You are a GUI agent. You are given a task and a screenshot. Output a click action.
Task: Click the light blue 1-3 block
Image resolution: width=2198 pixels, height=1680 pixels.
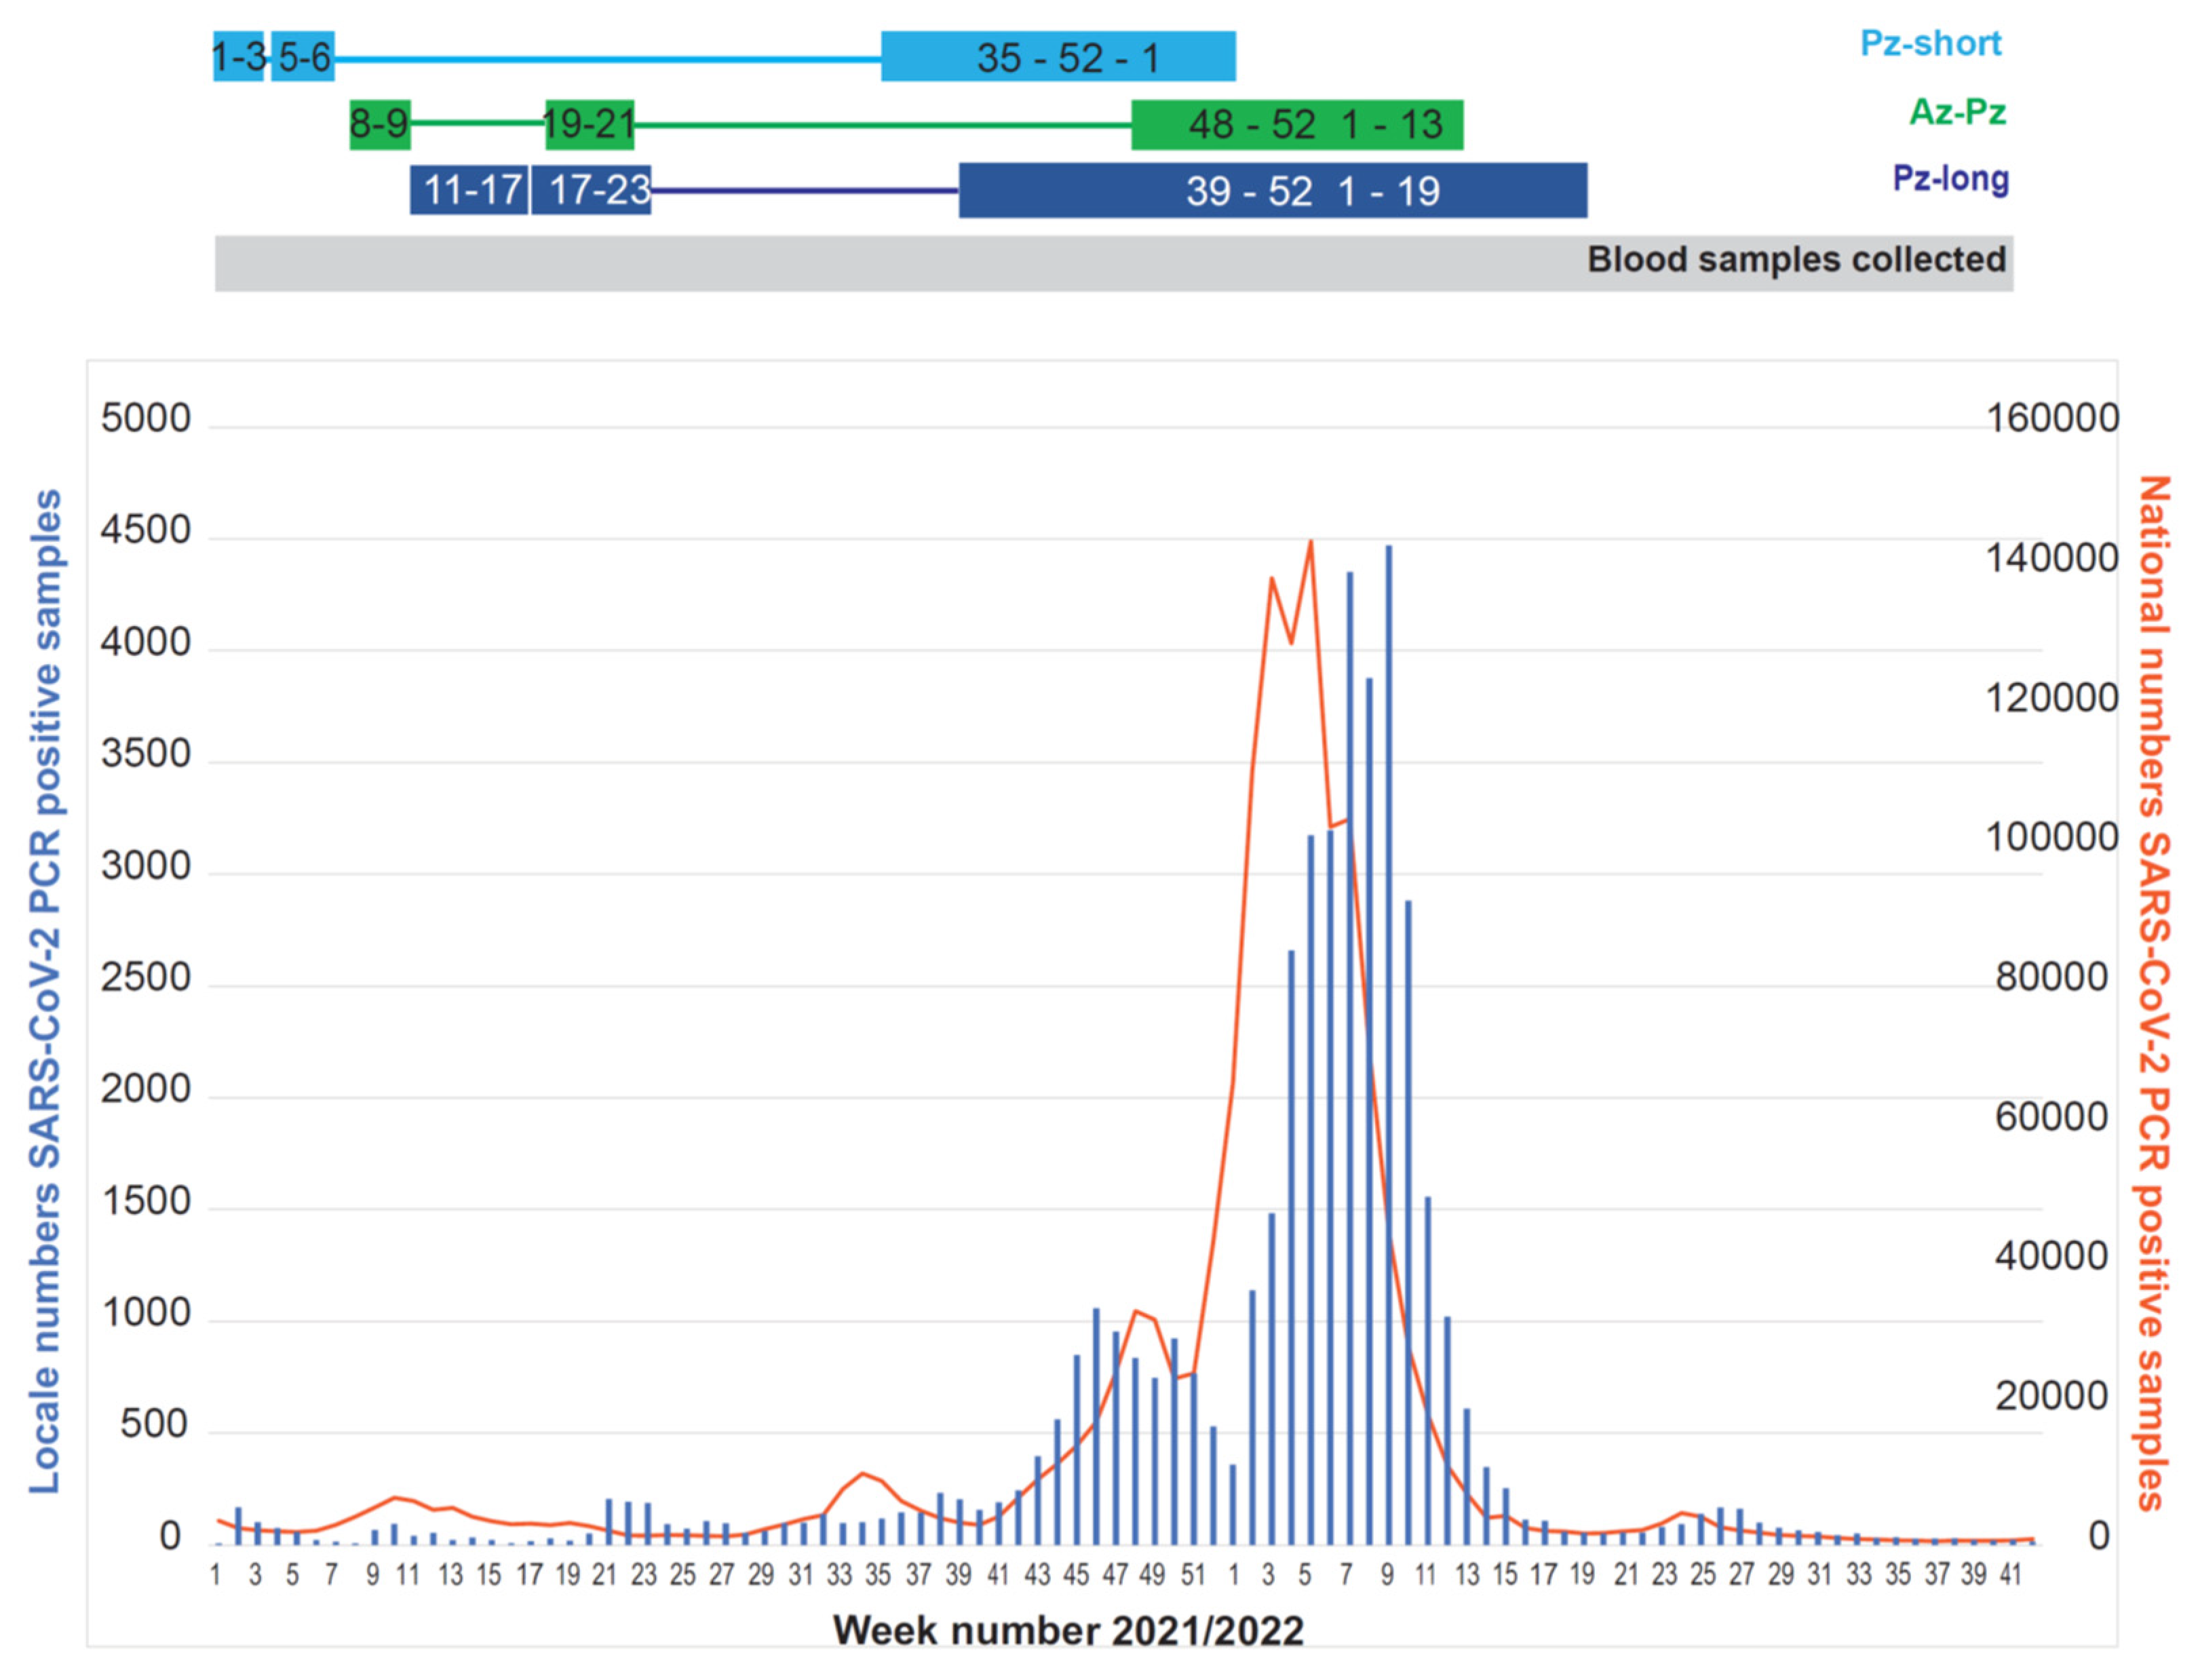tap(238, 56)
